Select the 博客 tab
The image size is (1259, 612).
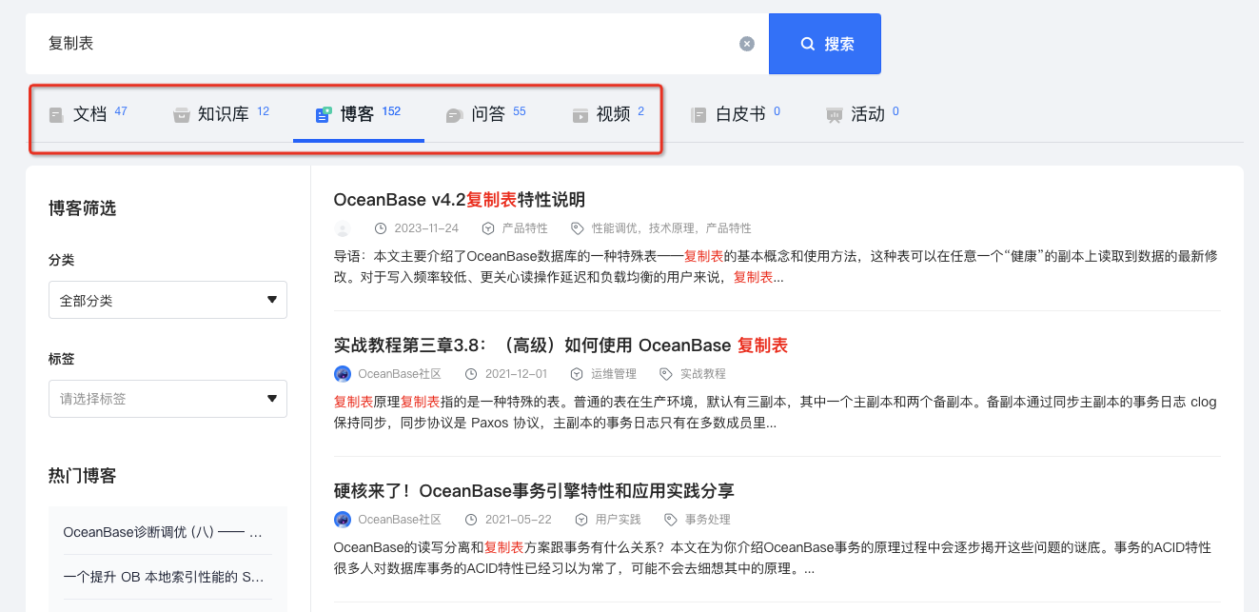coord(358,114)
